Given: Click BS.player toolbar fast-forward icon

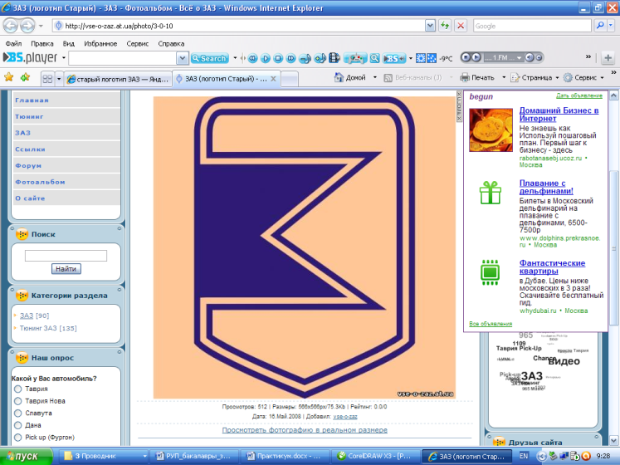Looking at the screenshot, I should (291, 59).
